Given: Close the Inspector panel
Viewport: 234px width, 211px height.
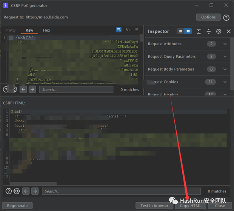Looking at the screenshot, I should pyautogui.click(x=229, y=31).
